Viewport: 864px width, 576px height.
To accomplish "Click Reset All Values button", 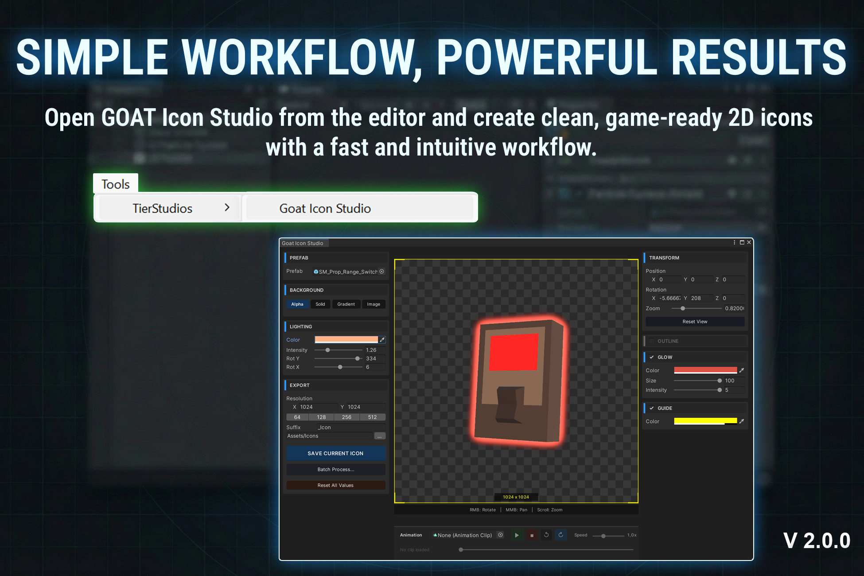I will [336, 486].
